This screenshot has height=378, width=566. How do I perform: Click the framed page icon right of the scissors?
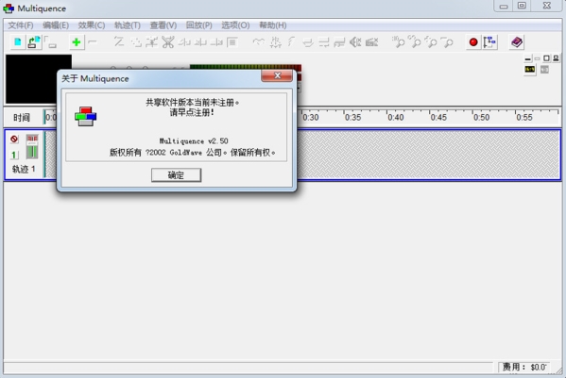pyautogui.click(x=232, y=42)
